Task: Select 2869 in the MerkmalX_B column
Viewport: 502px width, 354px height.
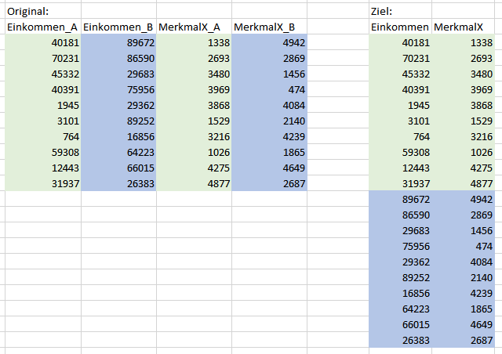Action: click(269, 58)
